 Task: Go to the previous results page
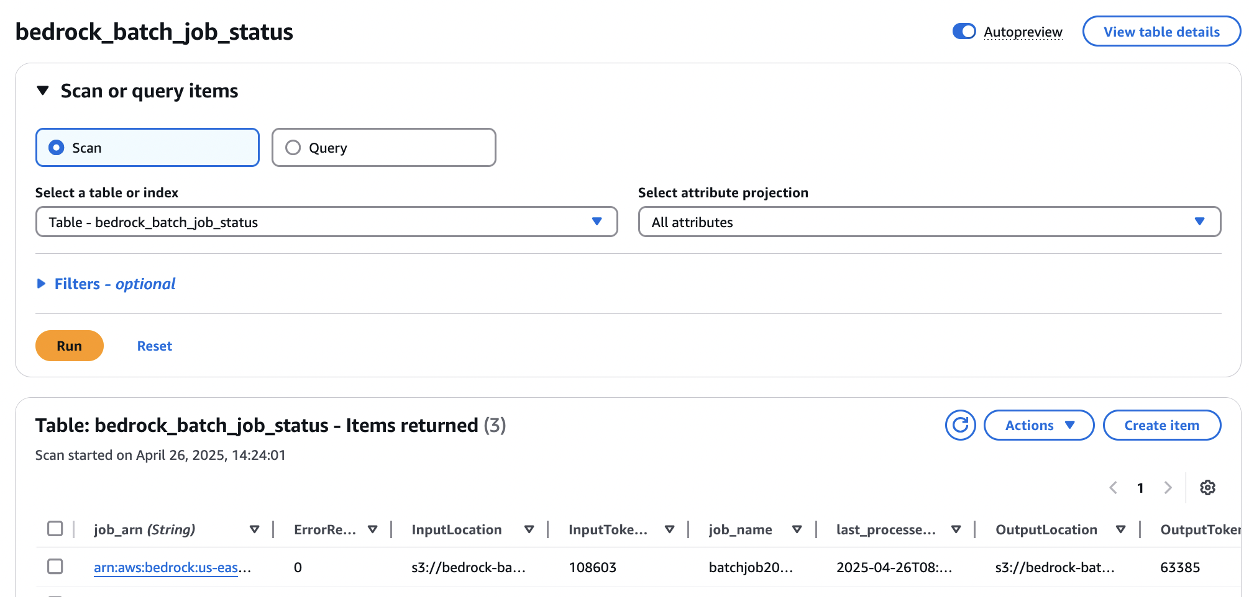(x=1113, y=488)
